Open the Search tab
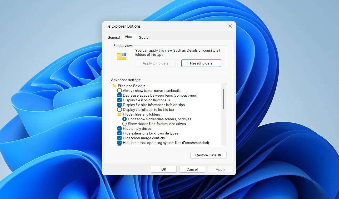Viewport: 339px width, 199px height. pos(144,37)
